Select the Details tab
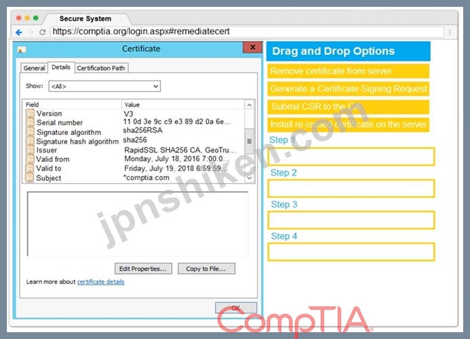 (x=61, y=67)
